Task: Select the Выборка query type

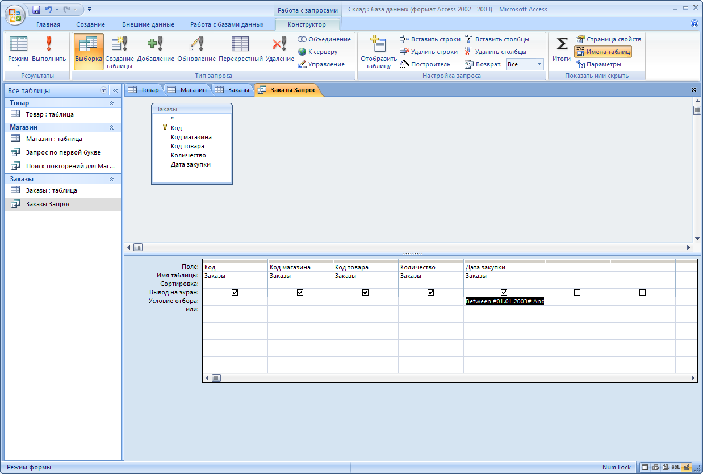Action: (x=88, y=51)
